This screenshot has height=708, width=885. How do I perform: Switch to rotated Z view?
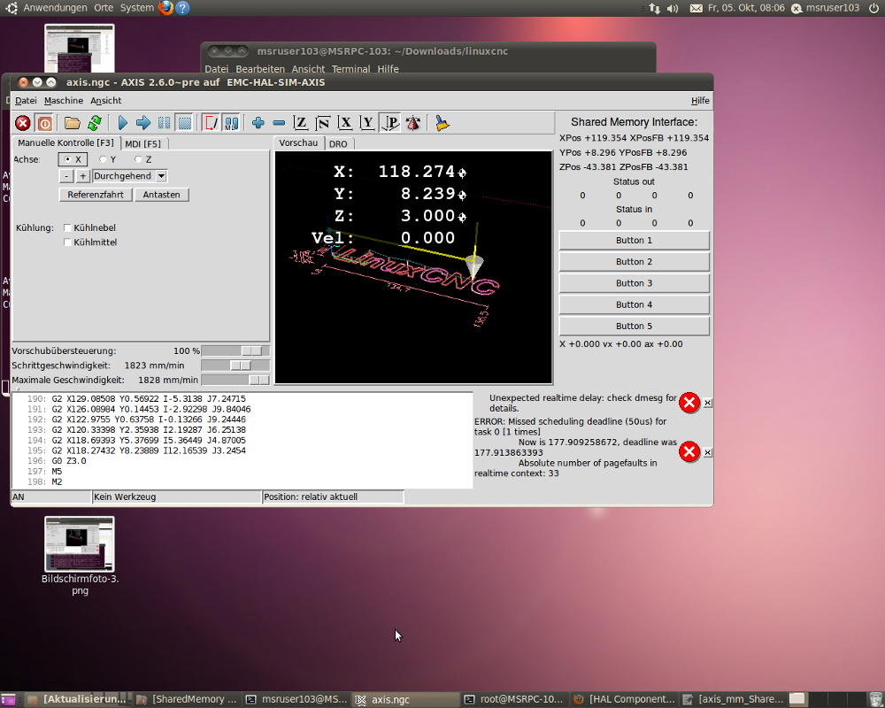click(x=323, y=123)
